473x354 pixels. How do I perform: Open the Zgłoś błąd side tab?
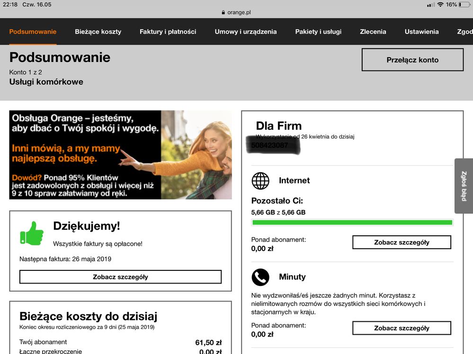pos(464,186)
